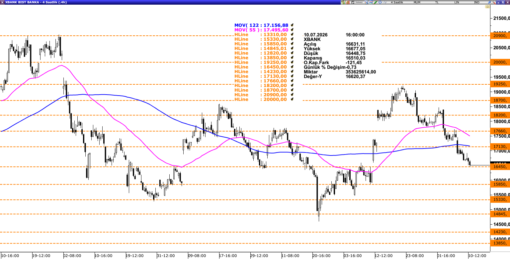Toggle checkmark for HLine 12820,00

pyautogui.click(x=292, y=53)
